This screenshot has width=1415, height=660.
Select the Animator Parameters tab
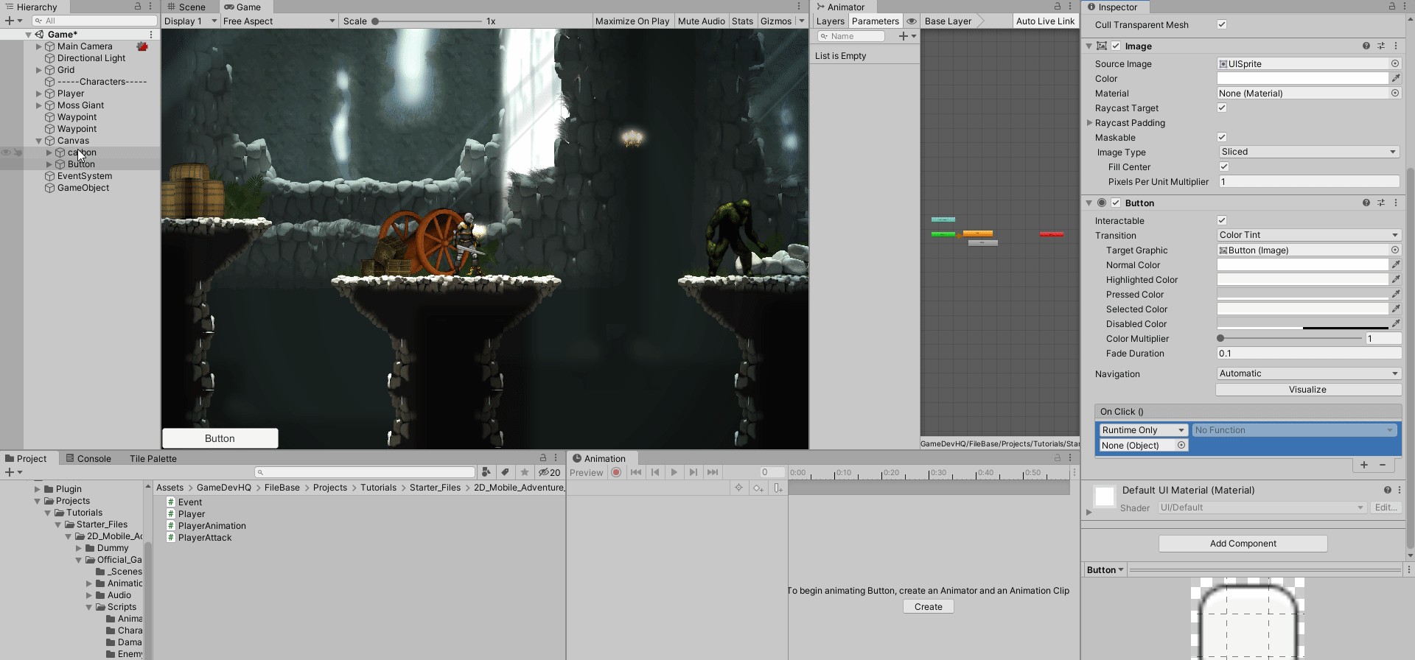tap(876, 21)
